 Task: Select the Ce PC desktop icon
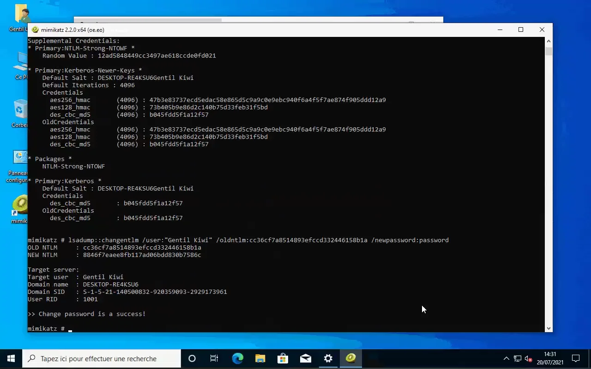21,65
